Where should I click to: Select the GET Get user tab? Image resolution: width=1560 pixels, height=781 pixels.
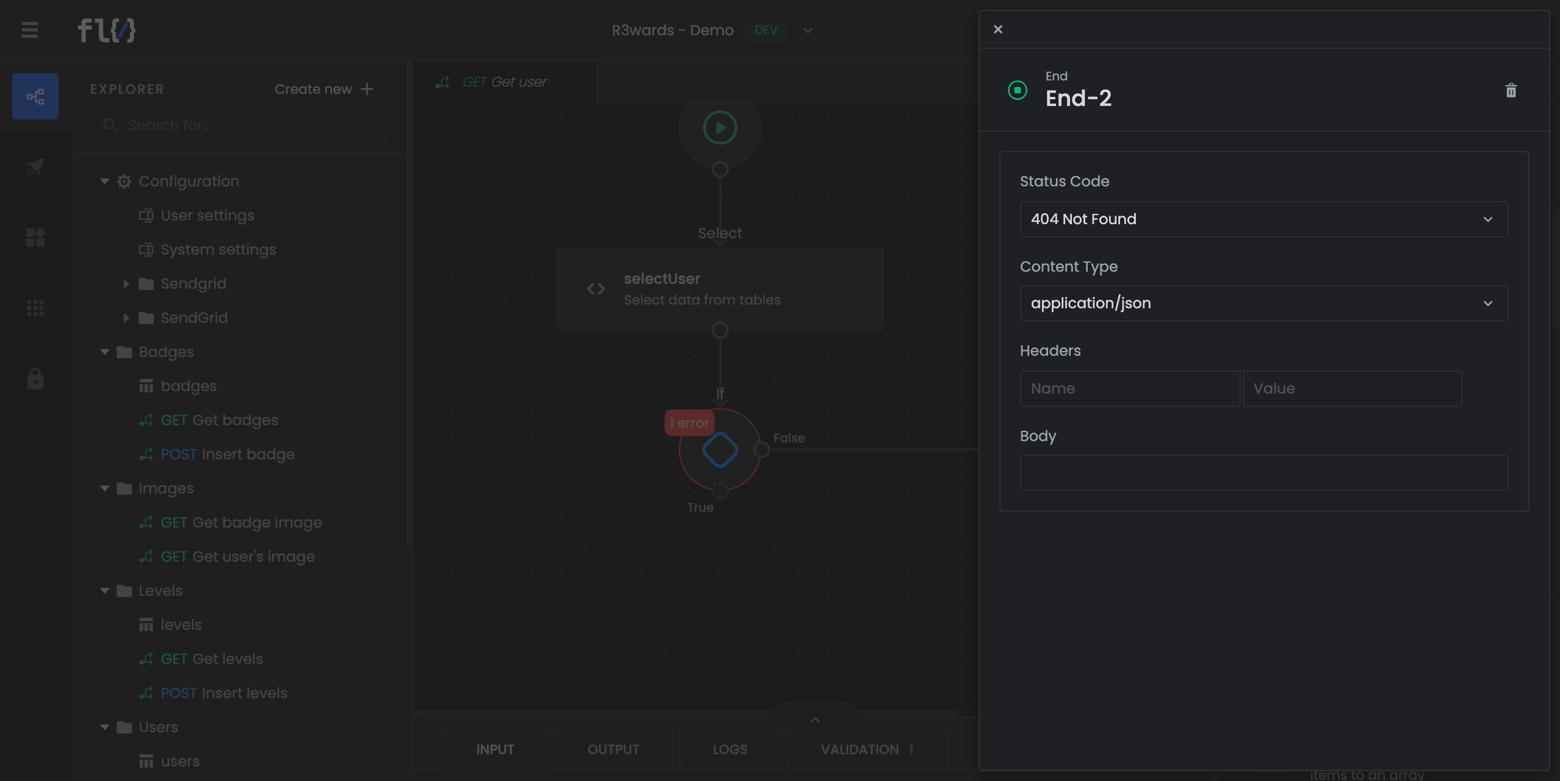coord(505,82)
